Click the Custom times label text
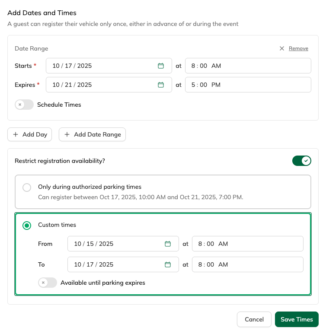The height and width of the screenshot is (334, 326). [57, 225]
